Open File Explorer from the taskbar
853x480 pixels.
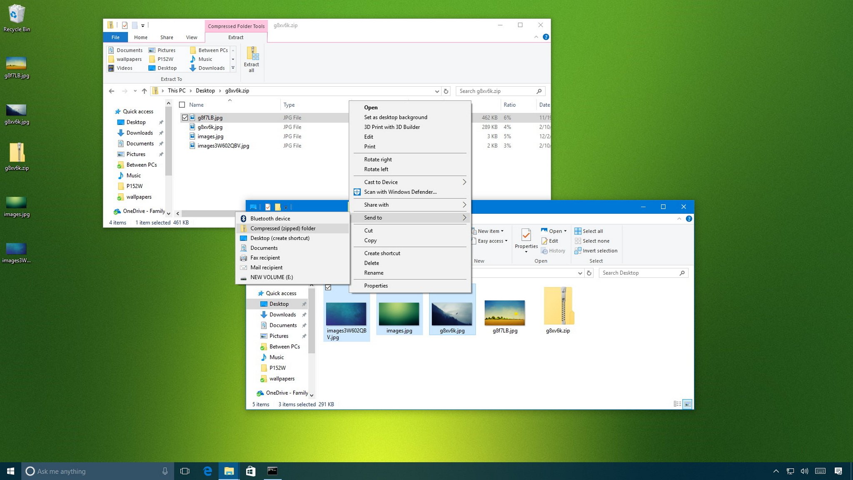(229, 471)
